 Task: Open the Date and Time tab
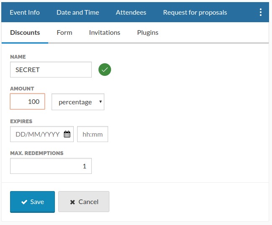(78, 12)
